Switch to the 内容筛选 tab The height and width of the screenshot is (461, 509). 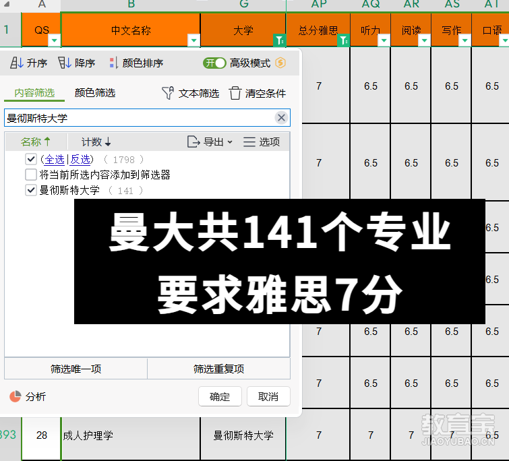pyautogui.click(x=34, y=93)
